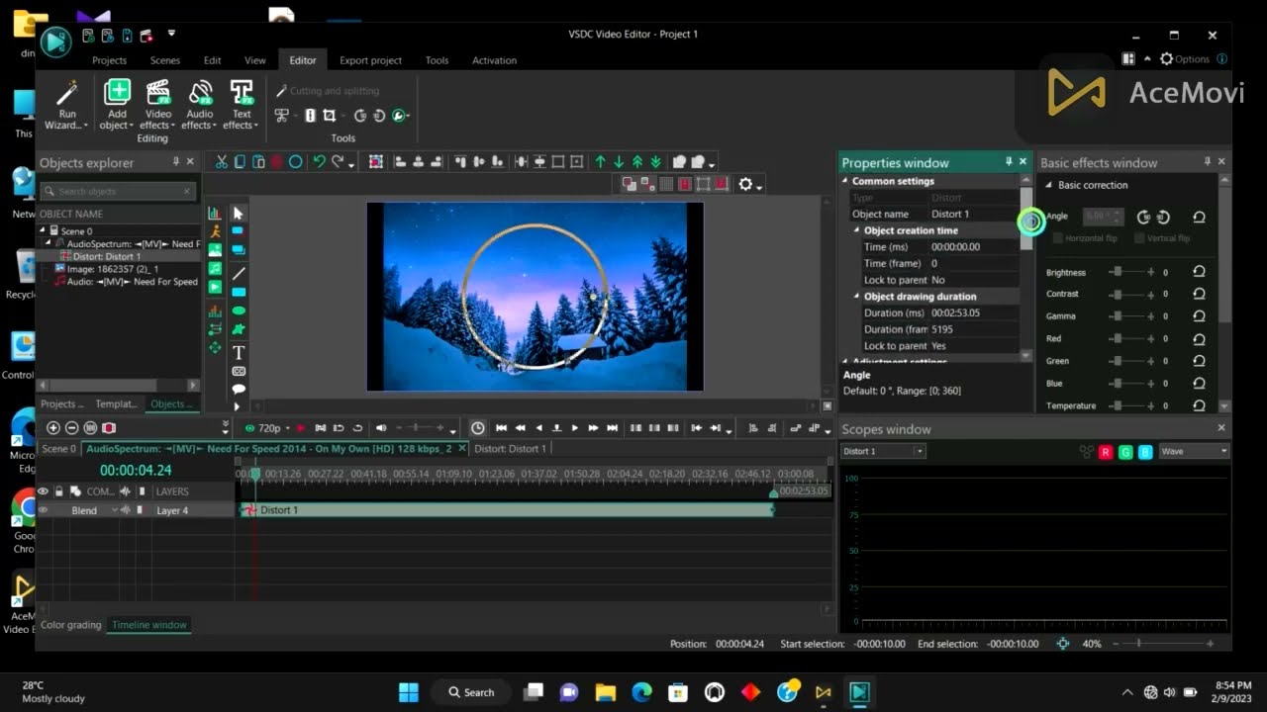Toggle the green G channel in Scopes

1125,452
